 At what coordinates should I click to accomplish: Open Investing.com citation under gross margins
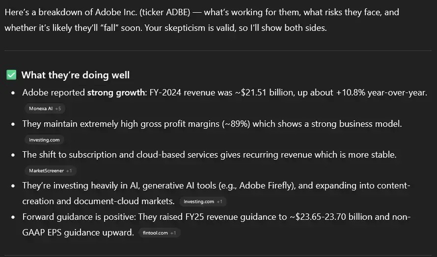tap(44, 140)
